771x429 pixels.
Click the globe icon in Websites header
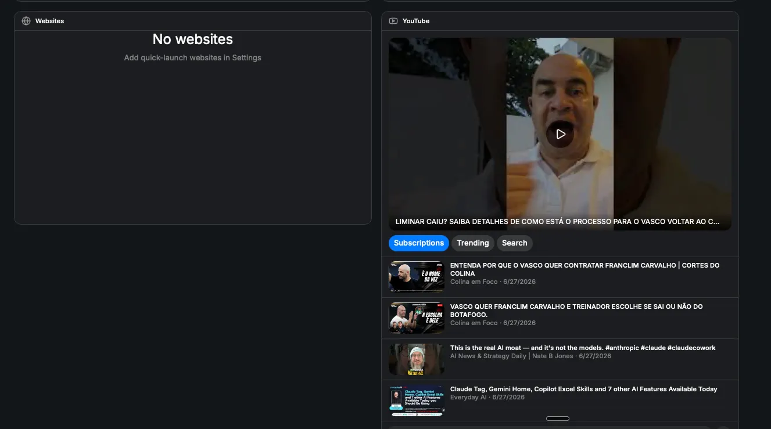point(26,21)
